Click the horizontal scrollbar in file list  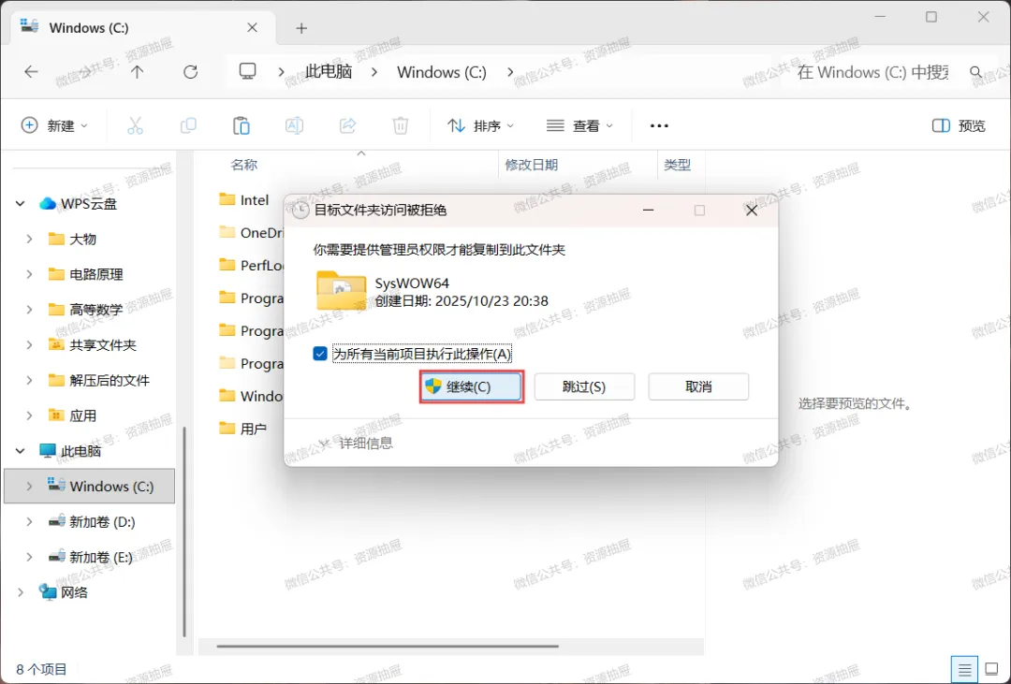pyautogui.click(x=388, y=646)
